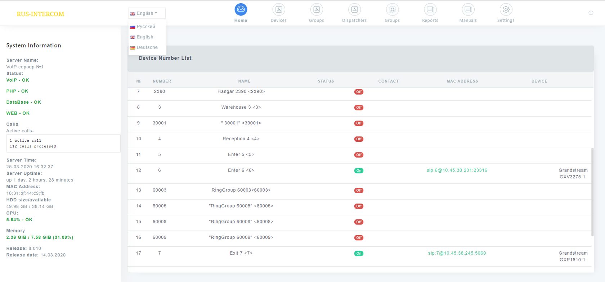Select the name 'Warehouse 3 <3>'
605x282 pixels.
pyautogui.click(x=241, y=108)
